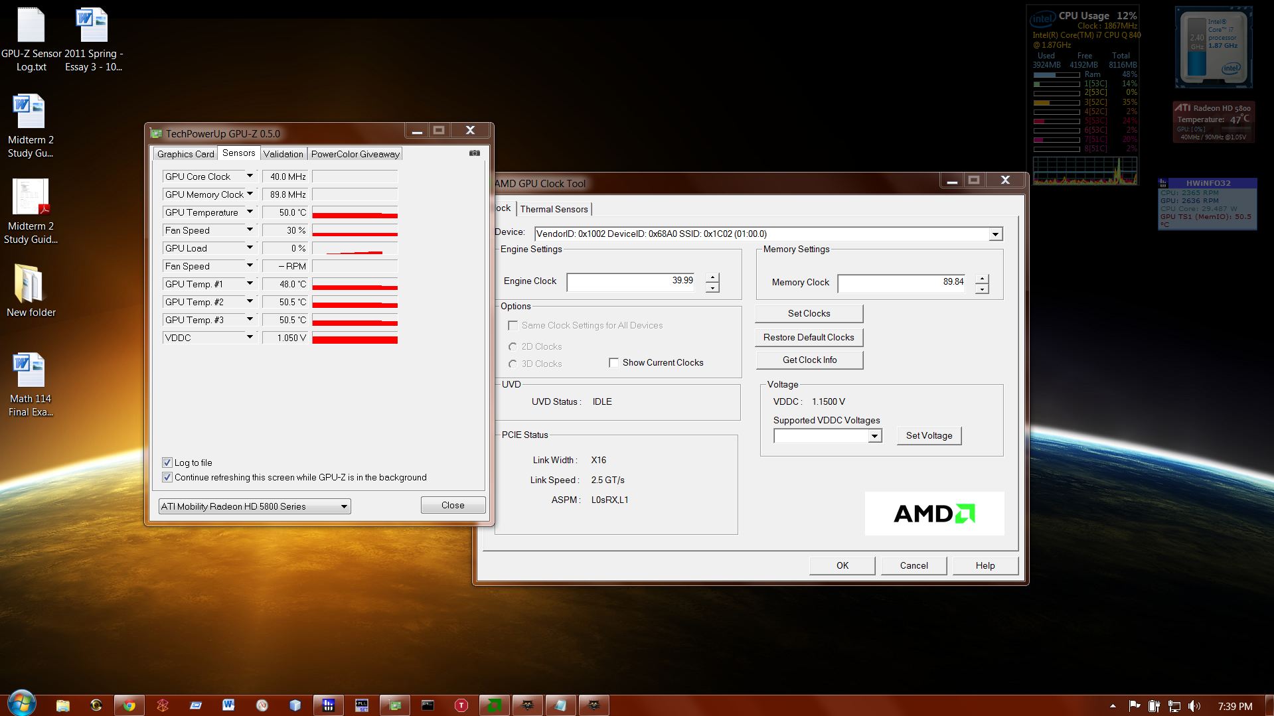Switch to Graphics Card tab in GPU-Z

coord(186,154)
